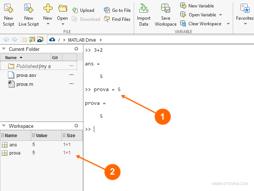Open the Favorites dropdown

(245, 24)
